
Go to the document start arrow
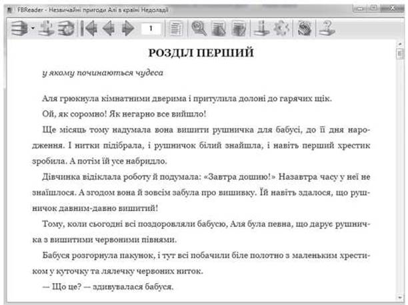pos(89,28)
